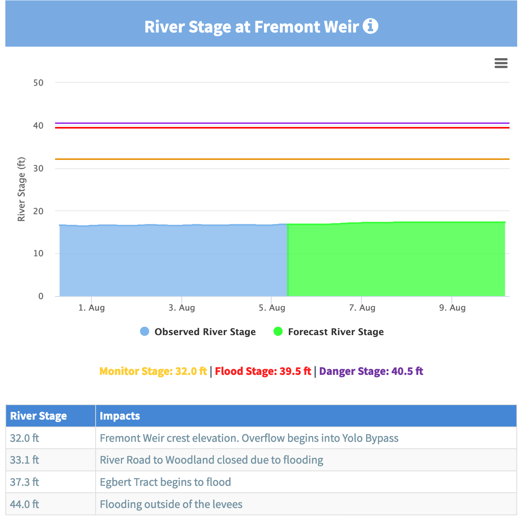This screenshot has width=521, height=521.
Task: Click the info icon beside the title
Action: pyautogui.click(x=370, y=26)
